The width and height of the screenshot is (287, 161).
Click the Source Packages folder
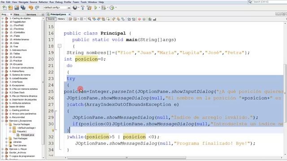(21, 124)
